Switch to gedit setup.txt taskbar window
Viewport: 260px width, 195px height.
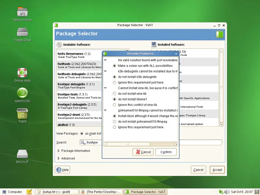pyautogui.click(x=57, y=192)
